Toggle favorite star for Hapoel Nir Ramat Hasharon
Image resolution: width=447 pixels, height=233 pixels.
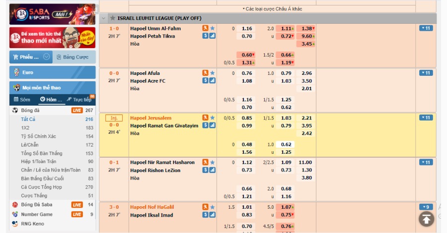[213, 162]
